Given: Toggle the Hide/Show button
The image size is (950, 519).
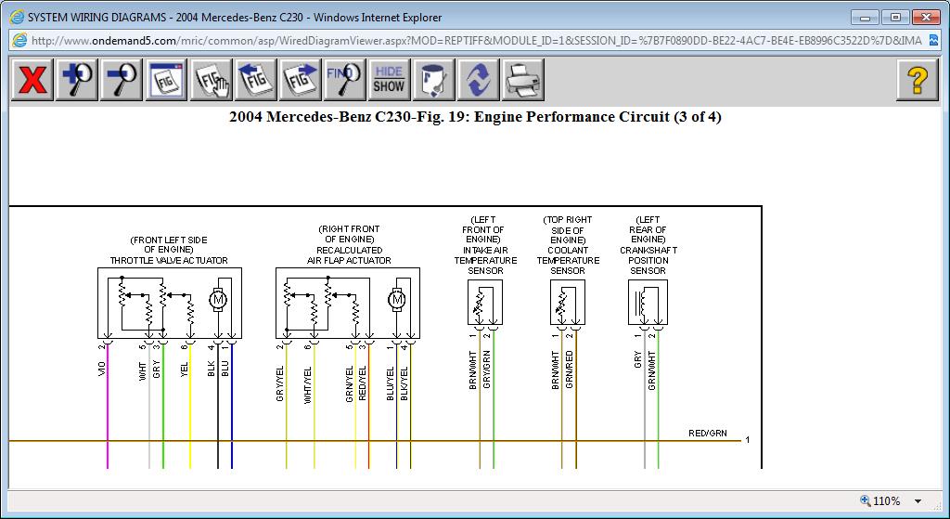Looking at the screenshot, I should tap(390, 81).
